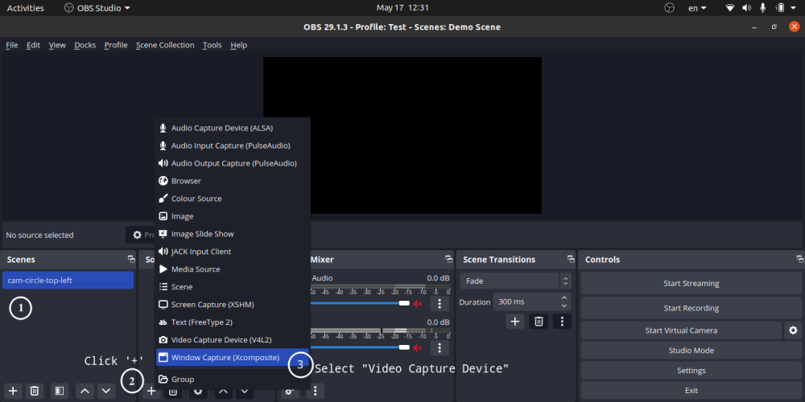Viewport: 805px width, 402px height.
Task: Open scene filters in the Scenes toolbar
Action: [x=59, y=392]
